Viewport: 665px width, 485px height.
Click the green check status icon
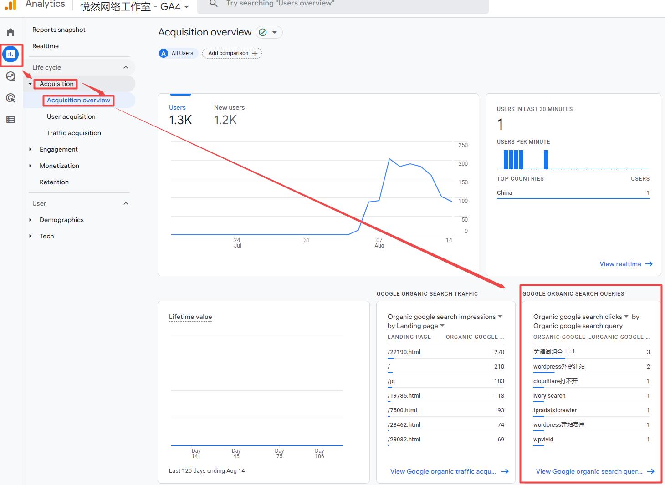coord(263,32)
